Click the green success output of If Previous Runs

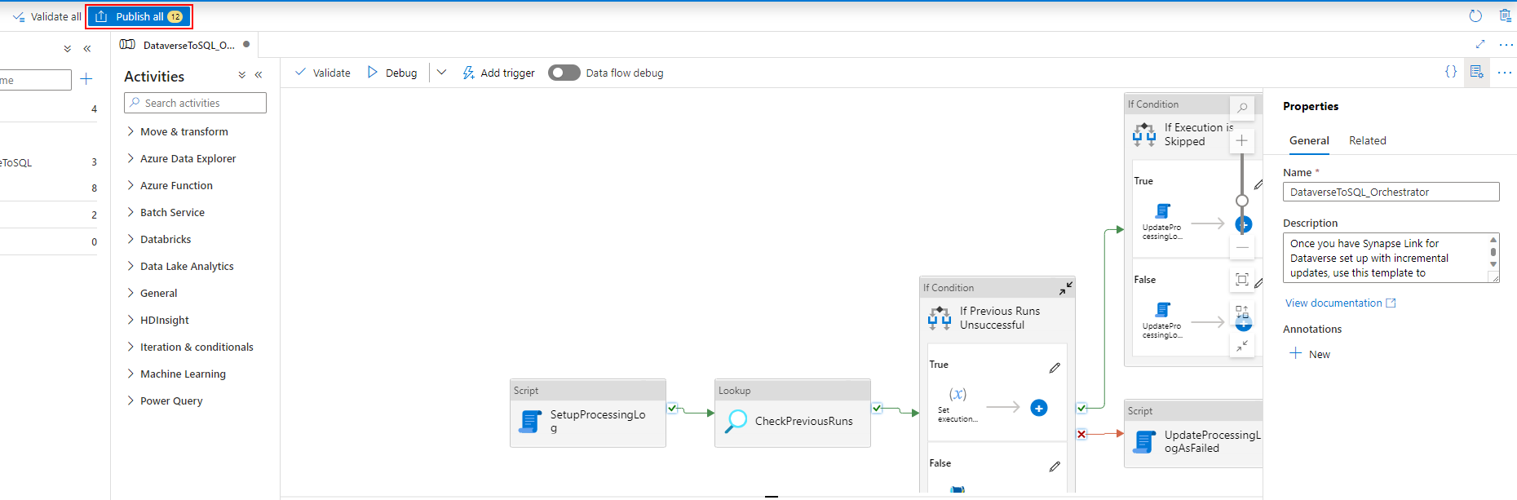pyautogui.click(x=1081, y=408)
